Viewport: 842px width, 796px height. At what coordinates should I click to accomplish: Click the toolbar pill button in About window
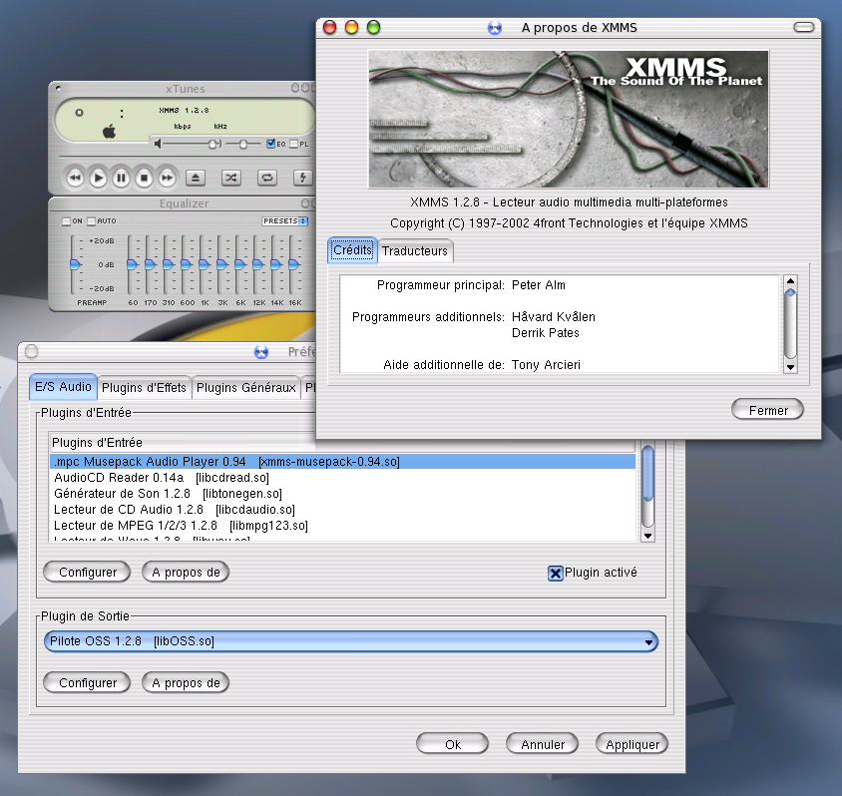click(x=804, y=27)
